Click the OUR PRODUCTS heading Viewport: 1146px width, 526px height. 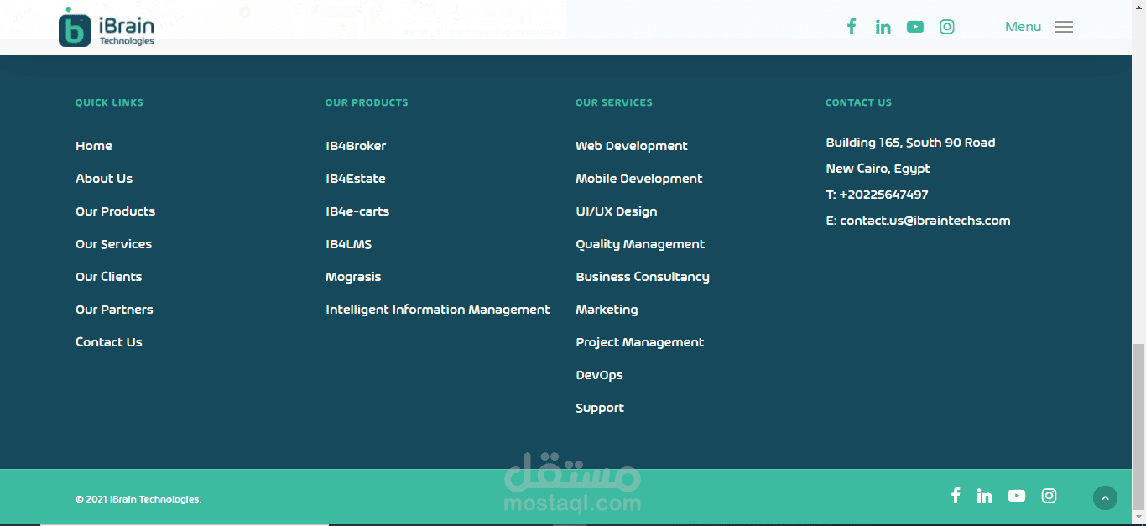pos(367,102)
